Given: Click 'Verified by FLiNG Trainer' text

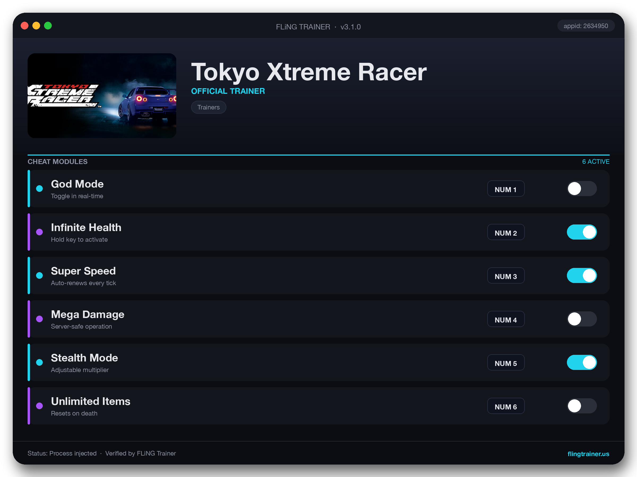Looking at the screenshot, I should coord(140,453).
